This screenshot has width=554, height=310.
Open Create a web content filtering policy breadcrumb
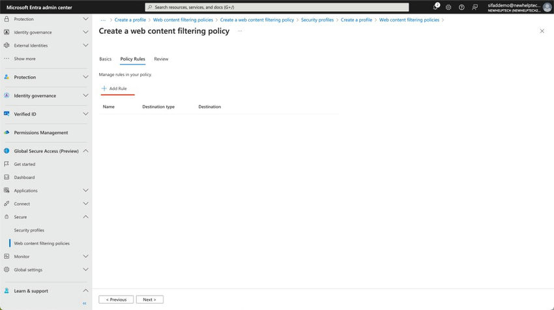pos(257,20)
